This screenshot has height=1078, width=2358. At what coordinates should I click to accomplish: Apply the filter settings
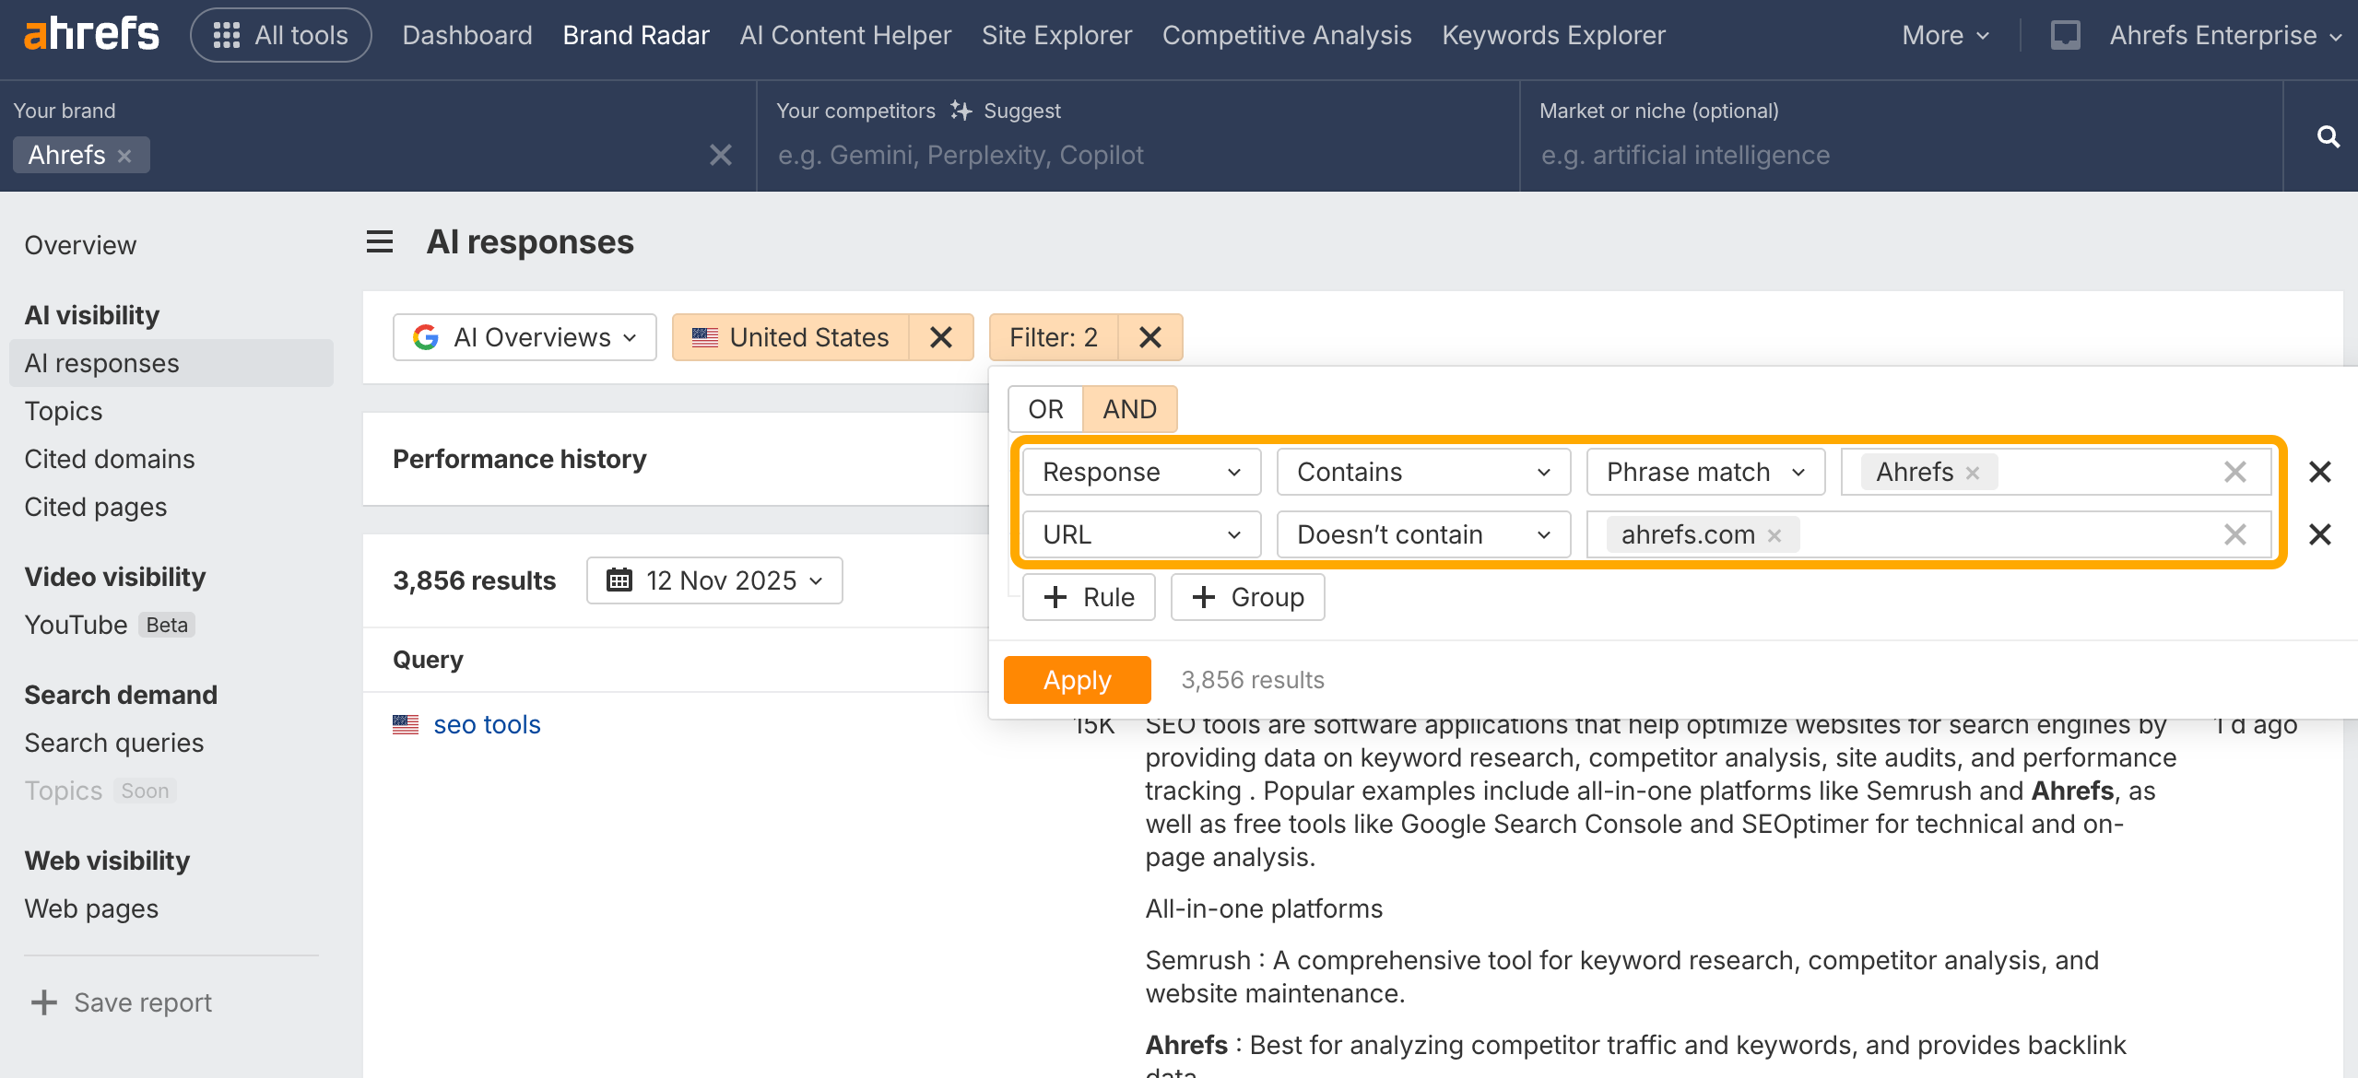tap(1077, 680)
